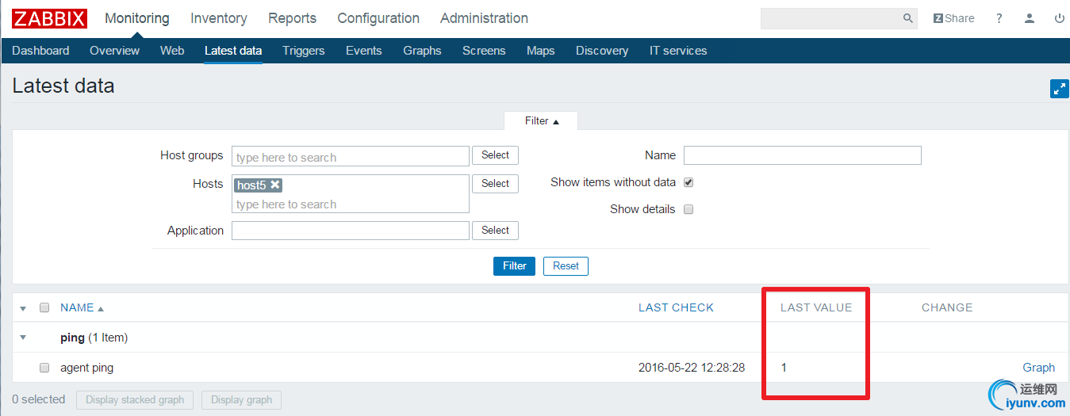1070x416 pixels.
Task: Remove host5 from the Hosts filter
Action: click(274, 185)
